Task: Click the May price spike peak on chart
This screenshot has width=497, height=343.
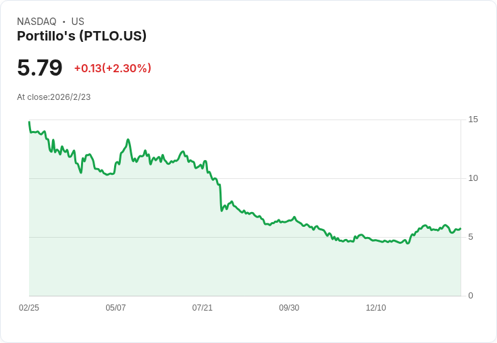Action: (128, 140)
